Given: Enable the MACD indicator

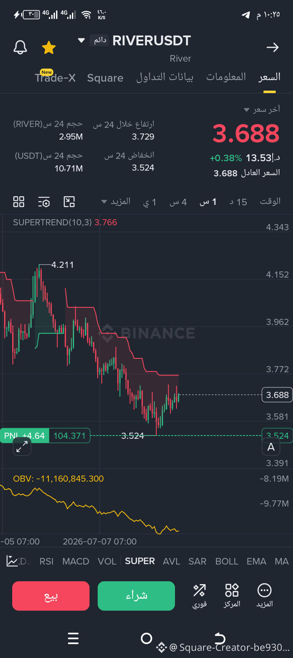Looking at the screenshot, I should pos(76,561).
